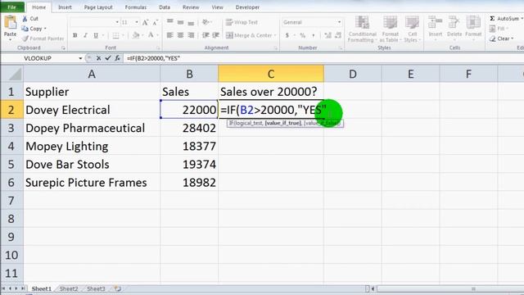Select Middle Align icon

[180, 22]
